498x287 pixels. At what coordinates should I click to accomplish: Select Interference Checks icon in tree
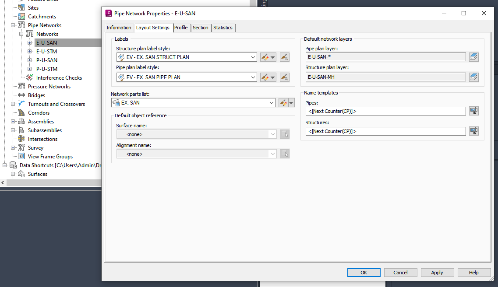[x=29, y=78]
